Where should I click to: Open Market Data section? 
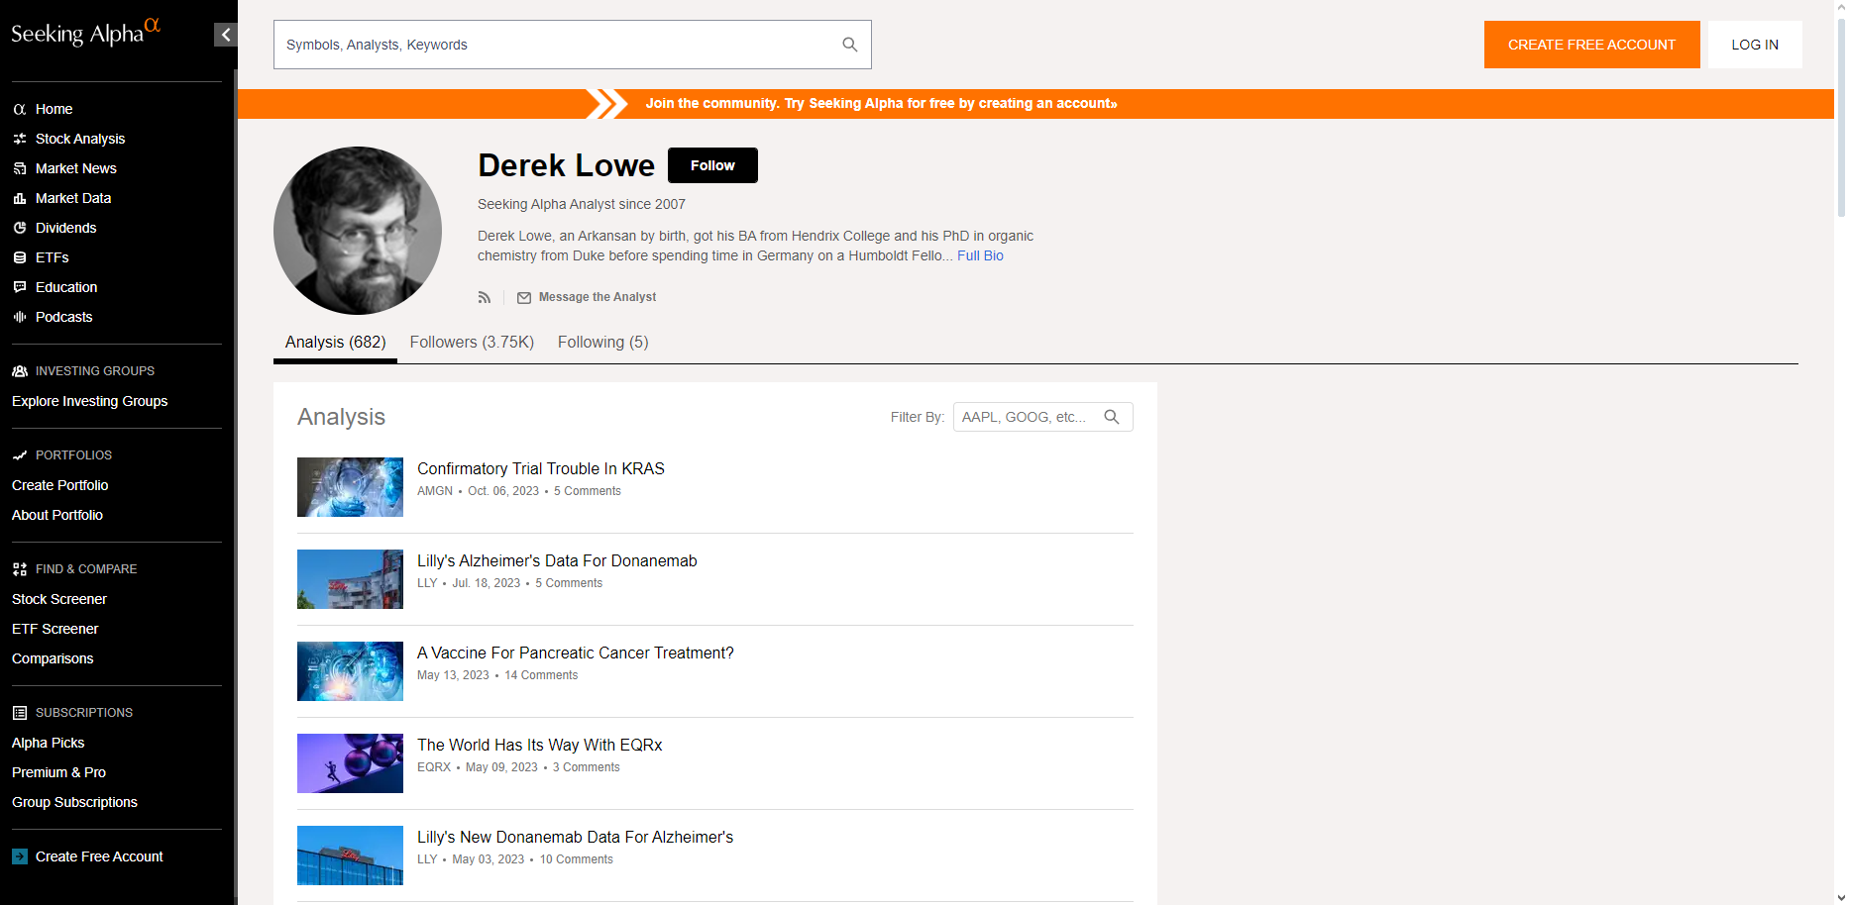coord(73,198)
